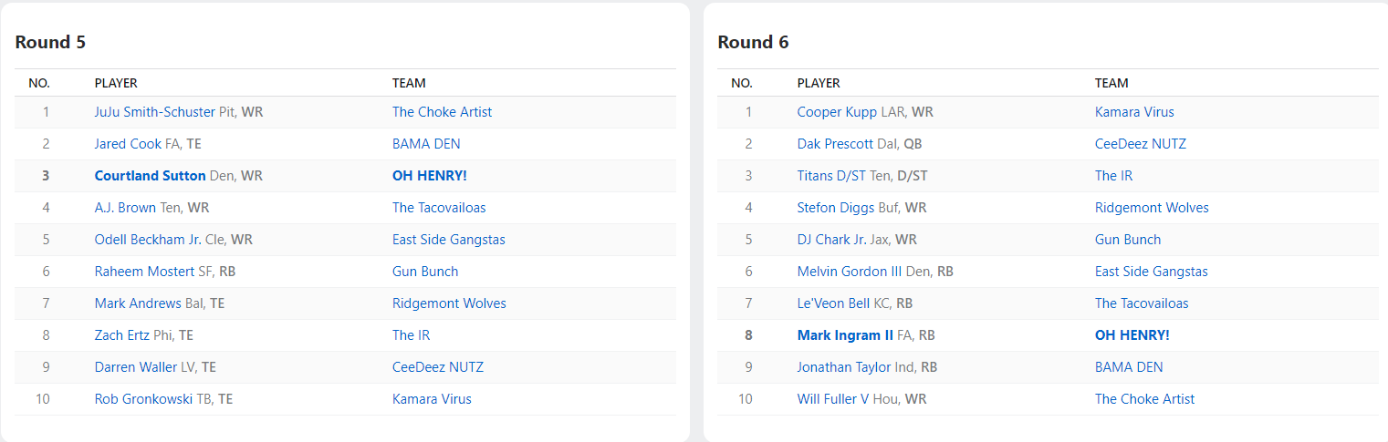1388x442 pixels.
Task: Select Rob Gronkowski player link
Action: [x=144, y=399]
